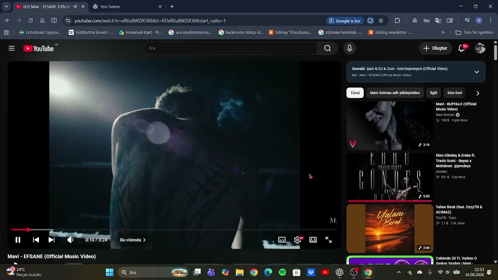Seek the red video progress bar
Viewport: 498px width, 280px height.
pyautogui.click(x=174, y=230)
